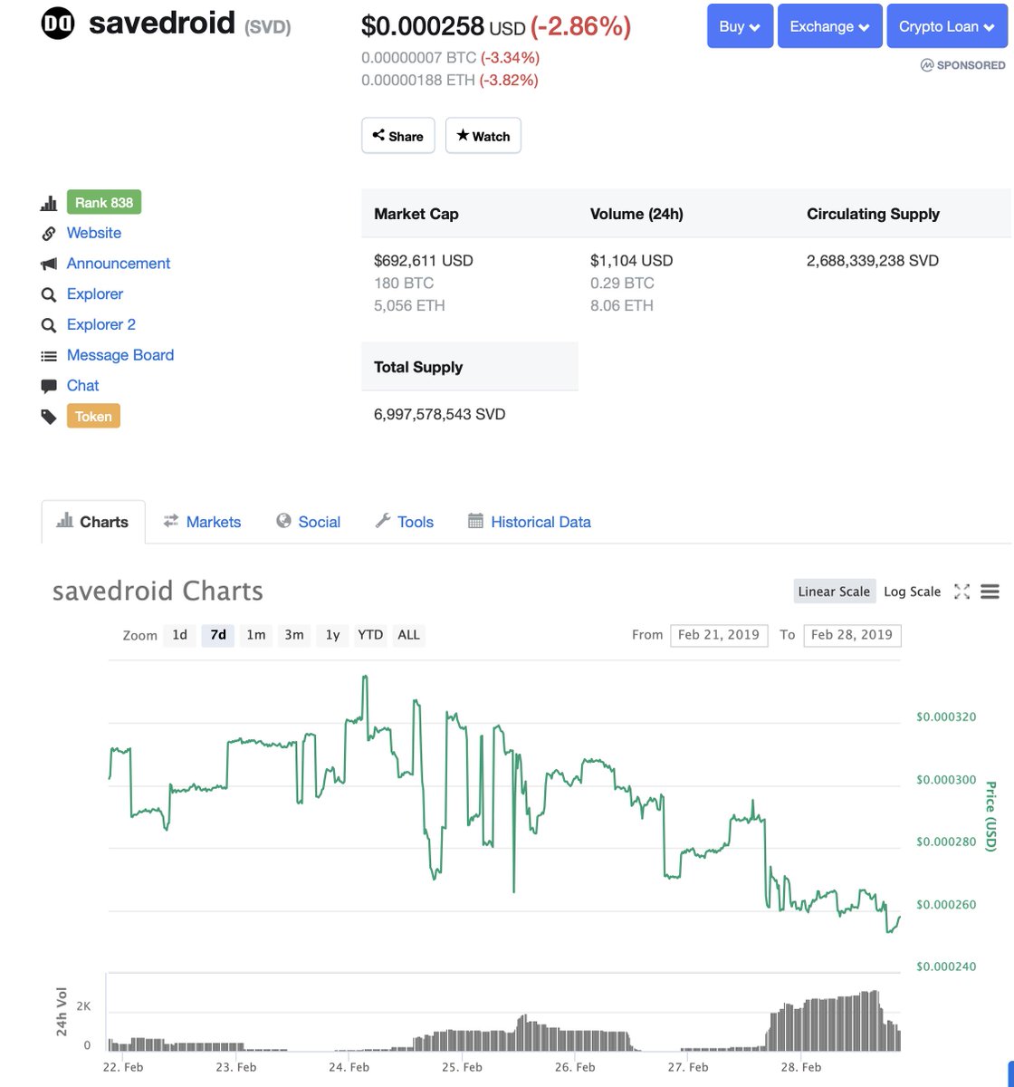
Task: Click the 0.00000188 ETH price line
Action: point(450,80)
